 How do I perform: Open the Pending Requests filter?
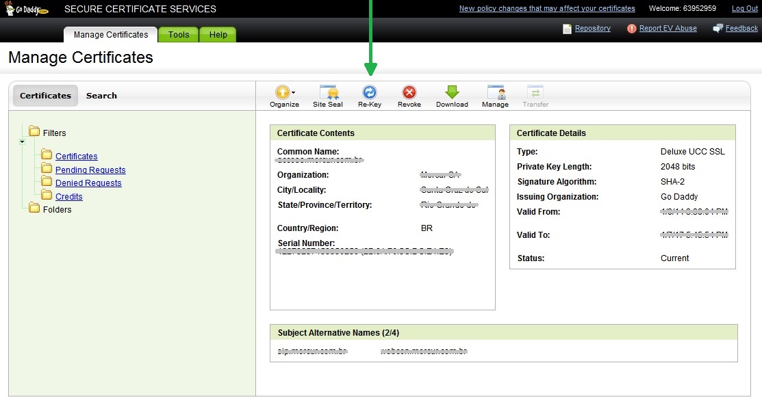[x=90, y=170]
